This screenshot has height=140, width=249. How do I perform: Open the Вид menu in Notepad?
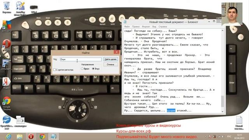pyautogui.click(x=154, y=26)
